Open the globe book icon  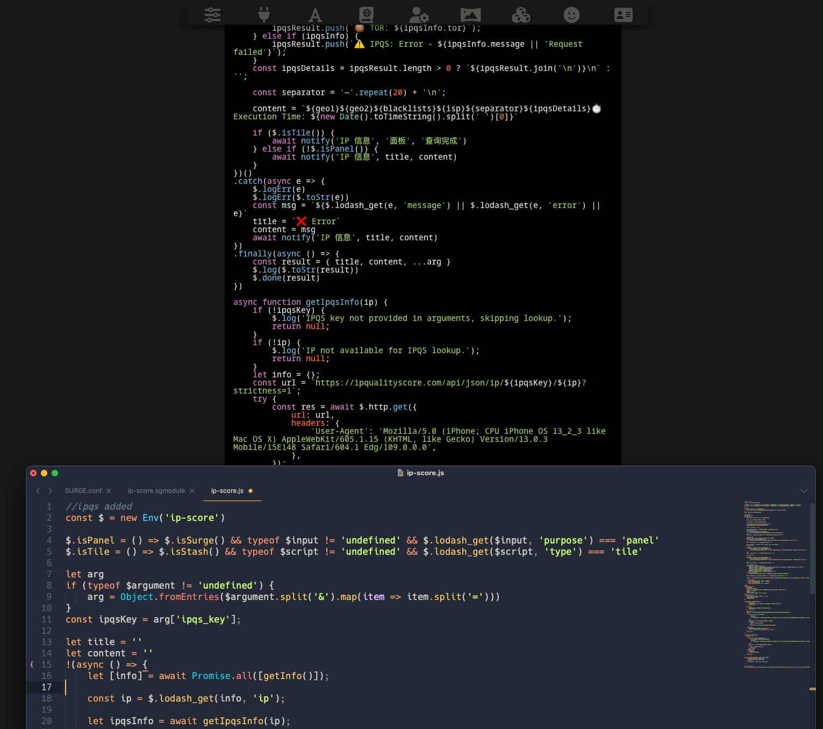coord(366,15)
